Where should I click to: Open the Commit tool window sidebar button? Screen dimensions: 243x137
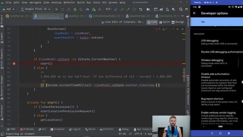(x=2, y=38)
